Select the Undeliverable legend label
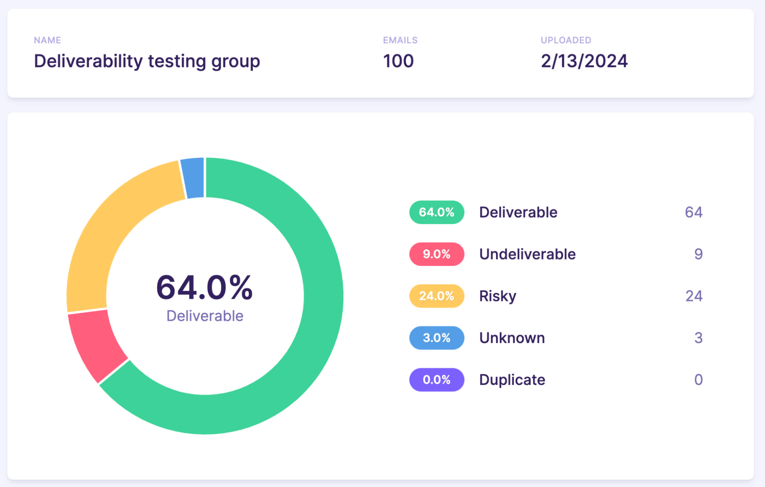The width and height of the screenshot is (765, 487). click(x=527, y=254)
